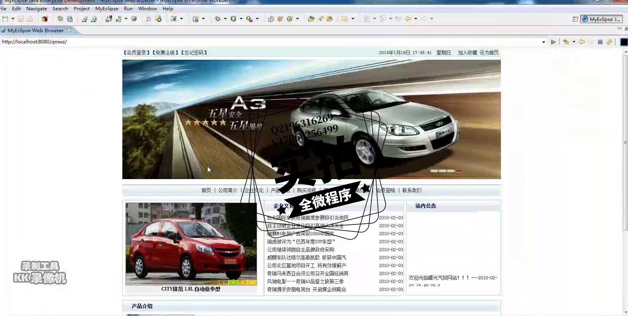
Task: Open the Window menu
Action: [147, 8]
